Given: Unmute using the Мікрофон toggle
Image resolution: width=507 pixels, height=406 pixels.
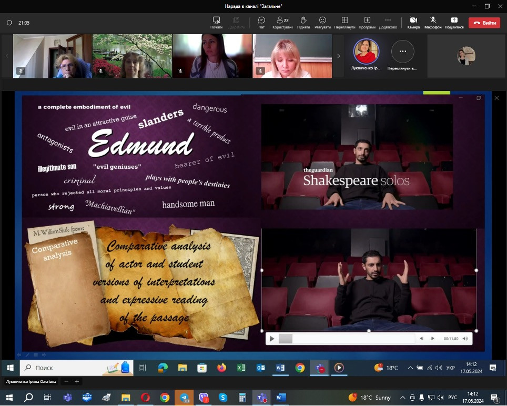Looking at the screenshot, I should click(x=433, y=22).
